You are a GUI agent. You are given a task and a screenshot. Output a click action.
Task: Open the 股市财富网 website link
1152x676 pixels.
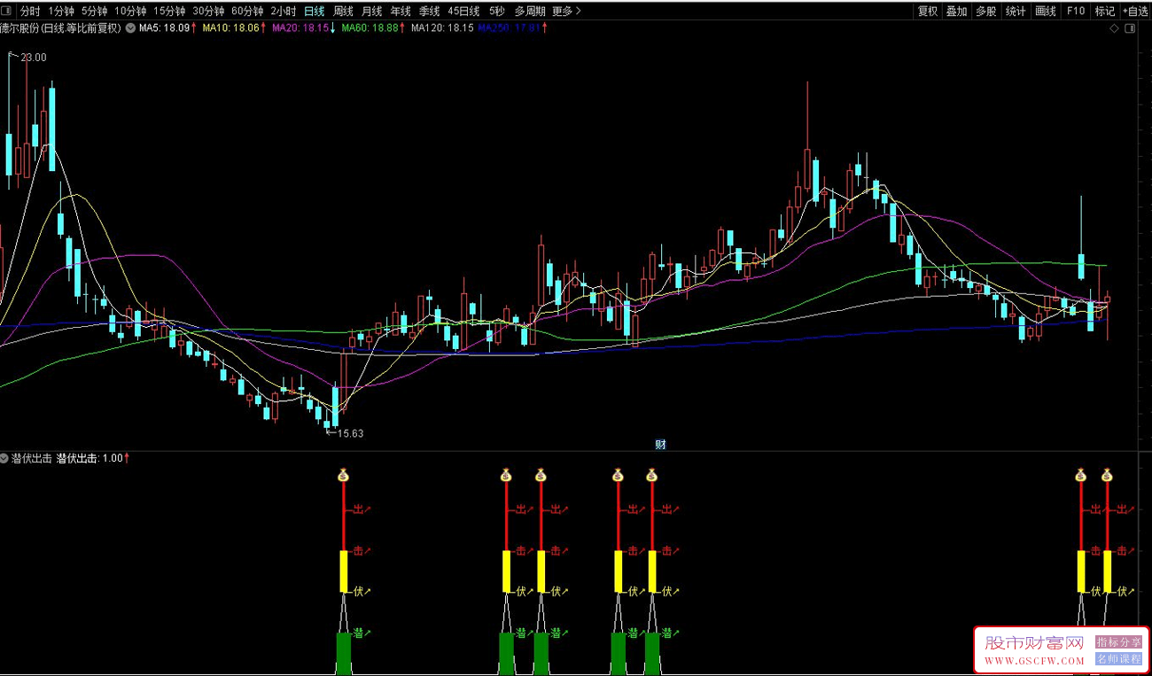(x=1035, y=650)
